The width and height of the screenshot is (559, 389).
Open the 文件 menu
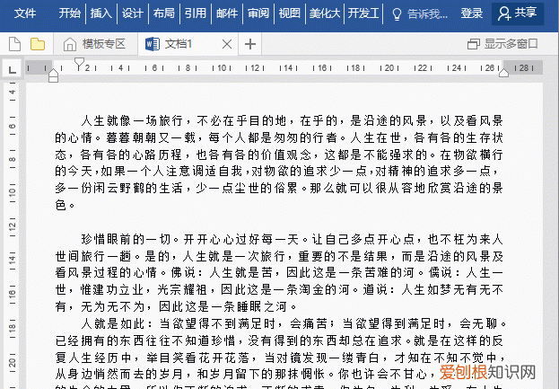(x=25, y=13)
